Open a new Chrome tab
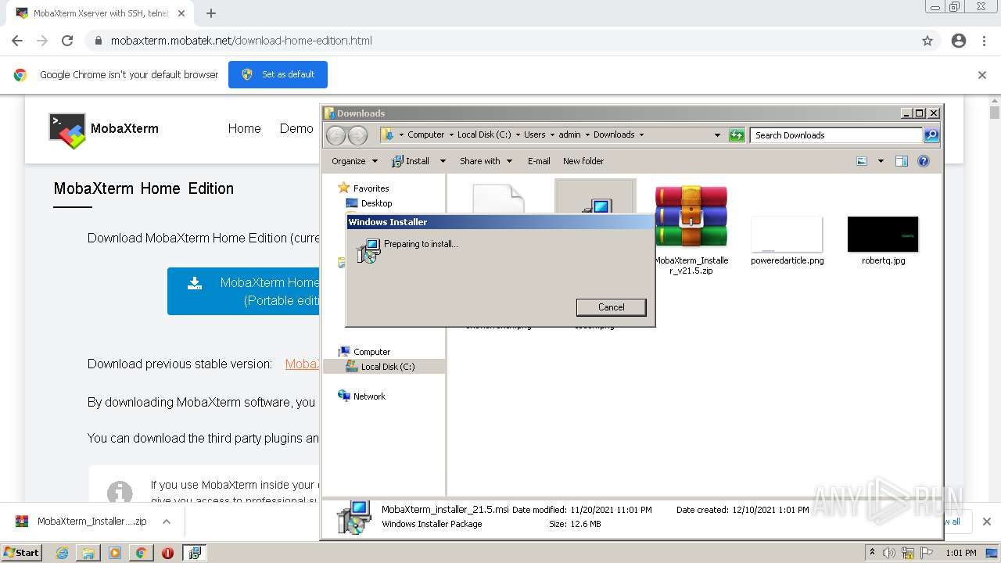 210,13
